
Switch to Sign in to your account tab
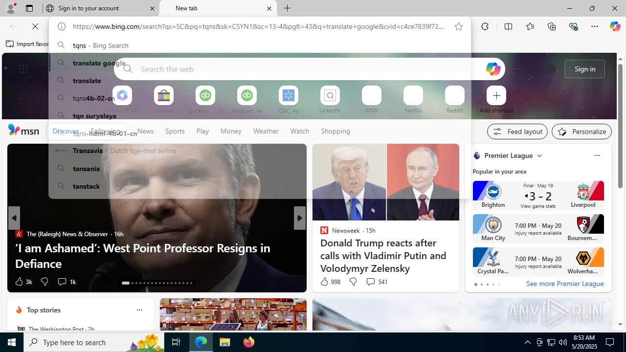coord(100,8)
